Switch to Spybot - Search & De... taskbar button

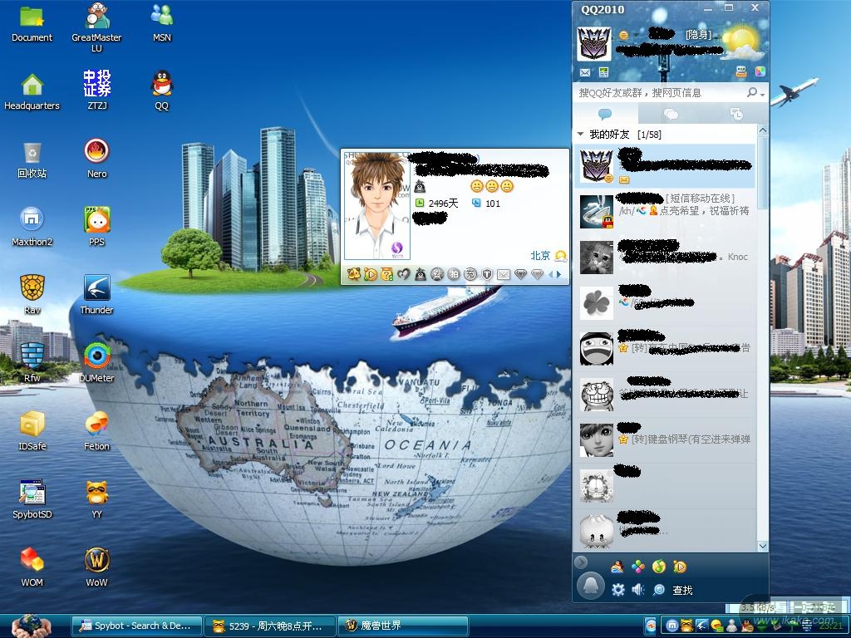point(137,626)
